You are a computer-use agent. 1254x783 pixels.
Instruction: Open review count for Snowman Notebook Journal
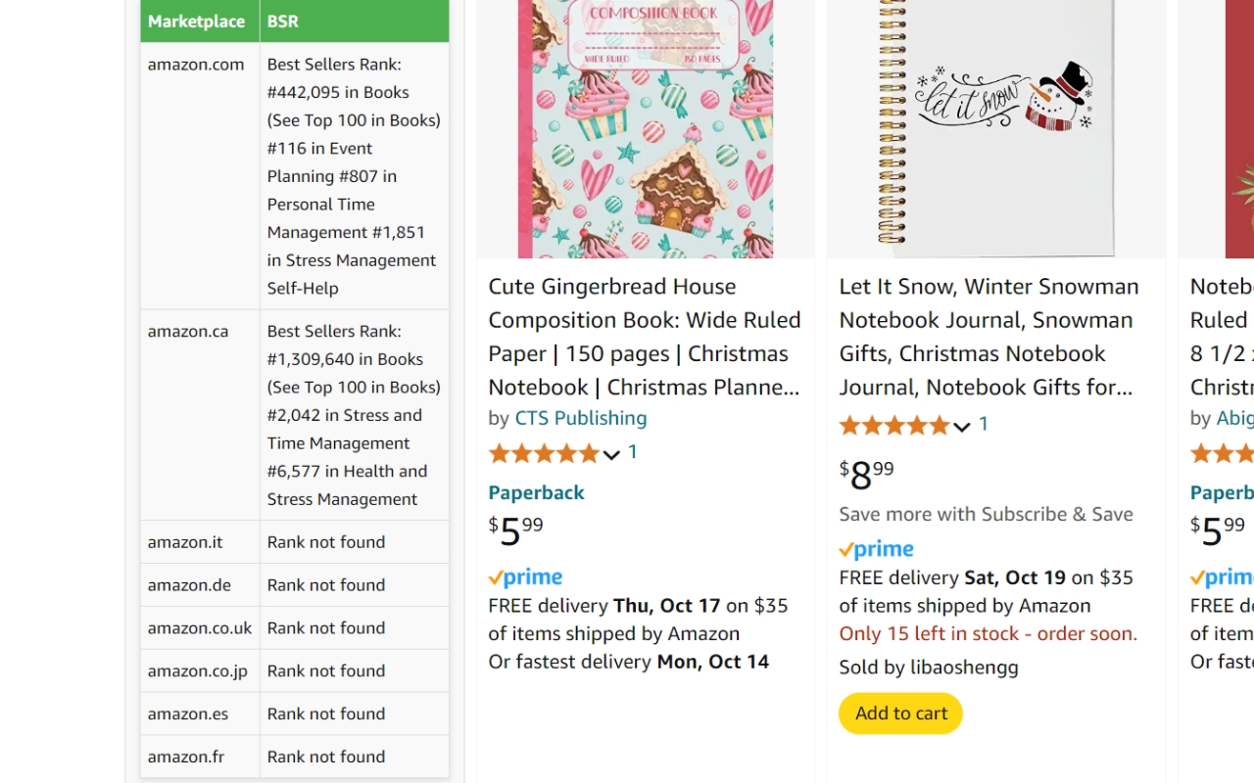984,425
